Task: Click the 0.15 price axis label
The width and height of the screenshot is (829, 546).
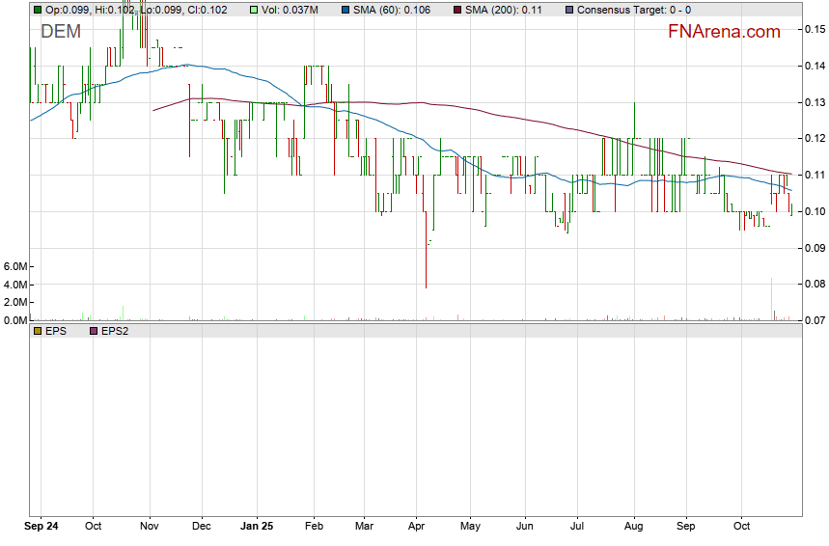Action: (x=814, y=29)
